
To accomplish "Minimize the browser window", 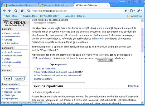I will pos(129,2).
